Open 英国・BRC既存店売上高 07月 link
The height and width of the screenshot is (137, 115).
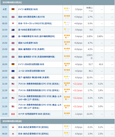tap(31, 17)
